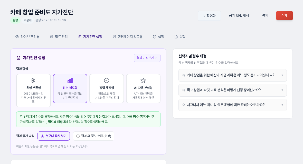Choose the 유형 분류형 result format card
303x164 pixels.
pos(33,90)
